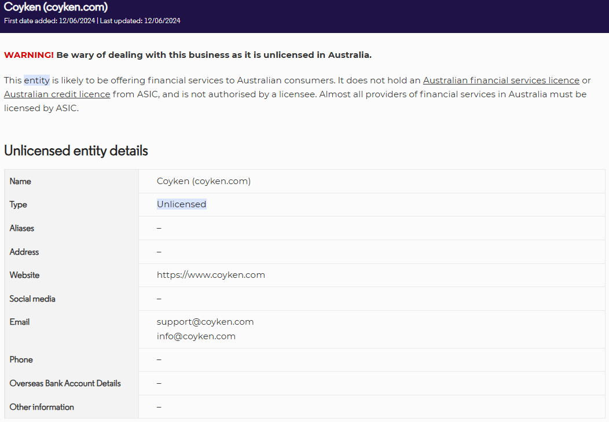Select the Address row label
This screenshot has height=422, width=609.
click(x=24, y=252)
